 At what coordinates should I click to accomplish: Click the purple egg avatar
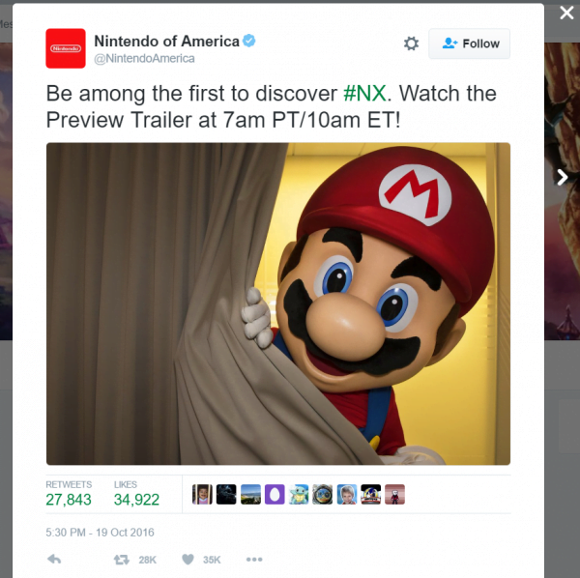(275, 495)
